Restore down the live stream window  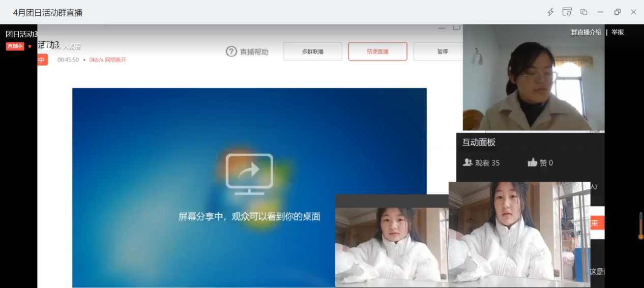click(x=618, y=12)
